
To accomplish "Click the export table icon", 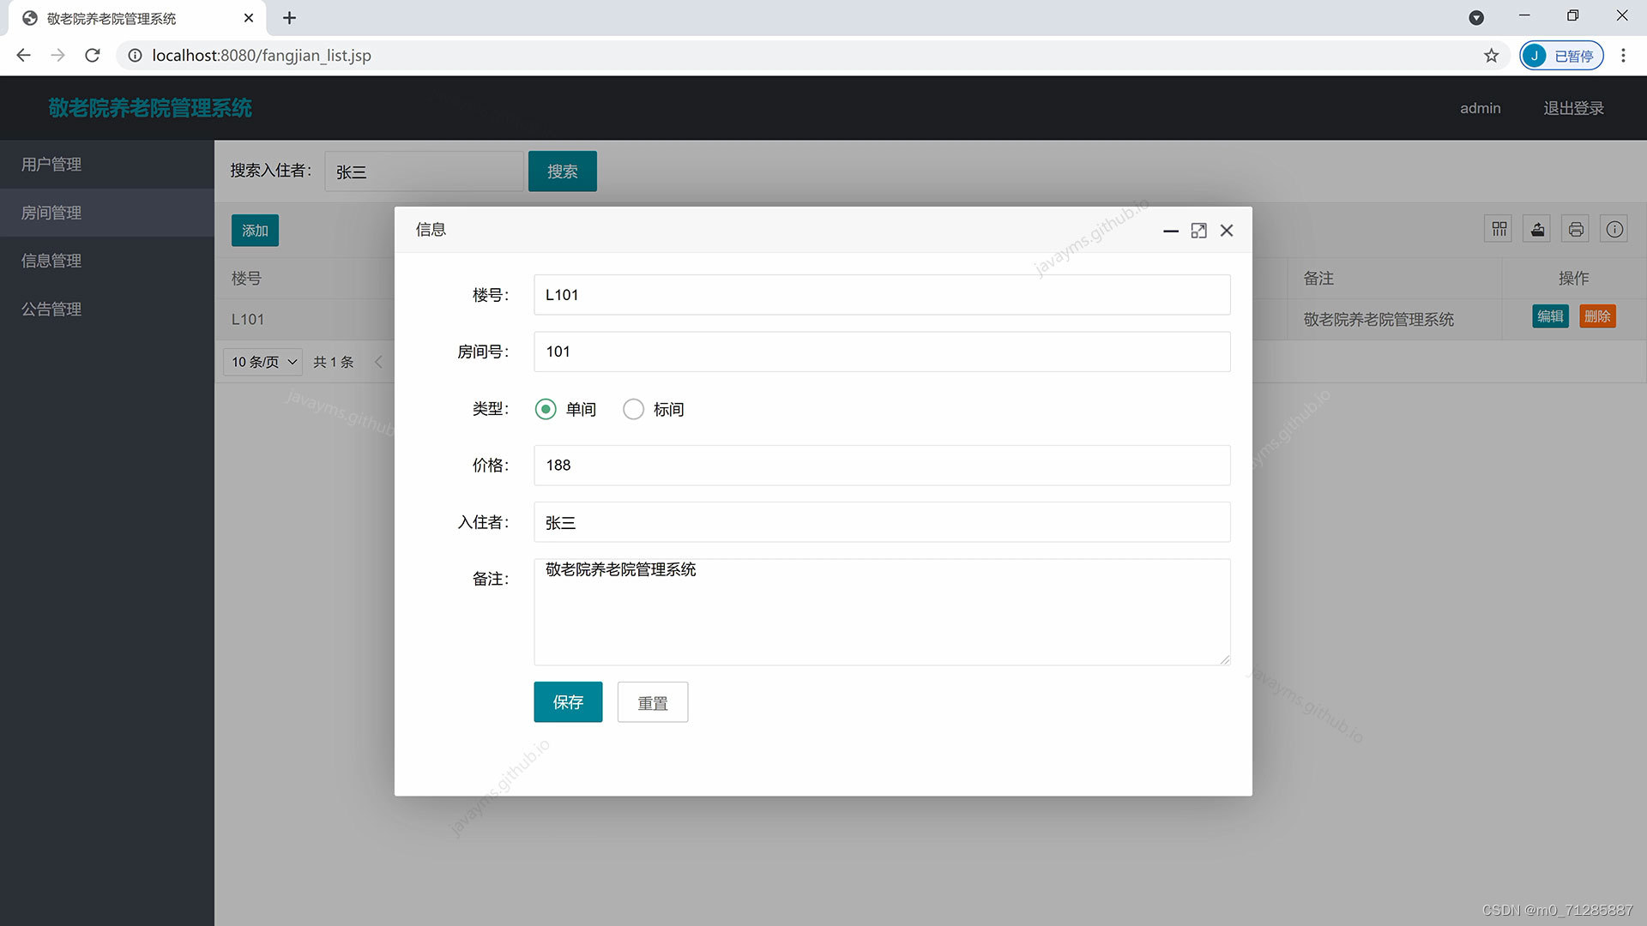I will (x=1537, y=229).
